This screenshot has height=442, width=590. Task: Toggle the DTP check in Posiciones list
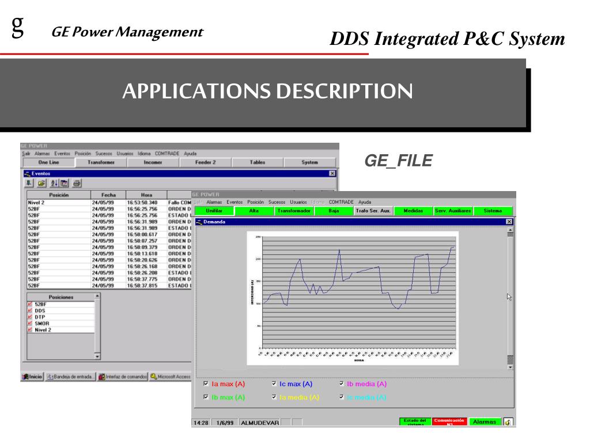30,317
